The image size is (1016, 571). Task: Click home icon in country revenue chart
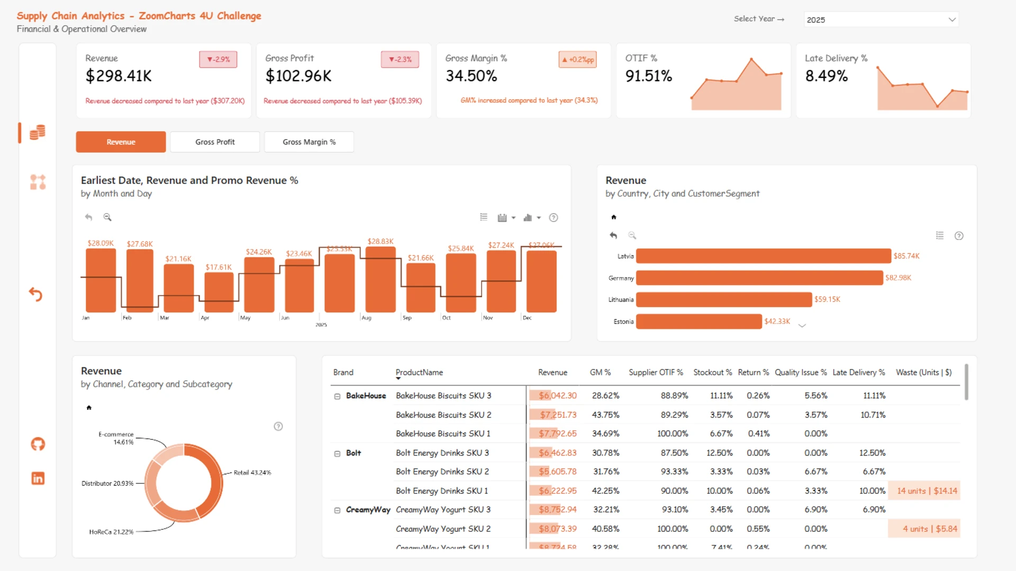tap(614, 217)
